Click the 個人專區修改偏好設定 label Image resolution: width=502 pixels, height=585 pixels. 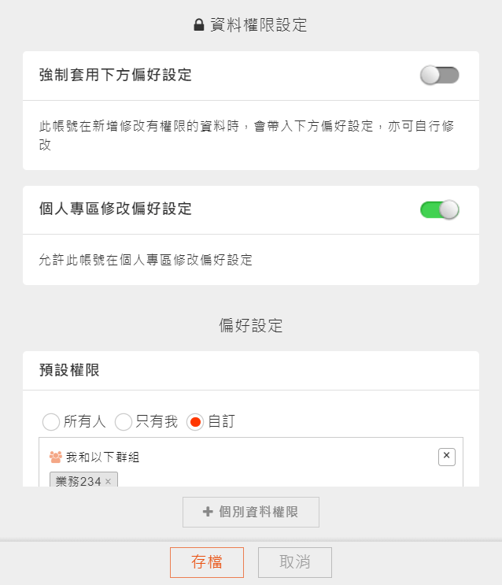(115, 209)
